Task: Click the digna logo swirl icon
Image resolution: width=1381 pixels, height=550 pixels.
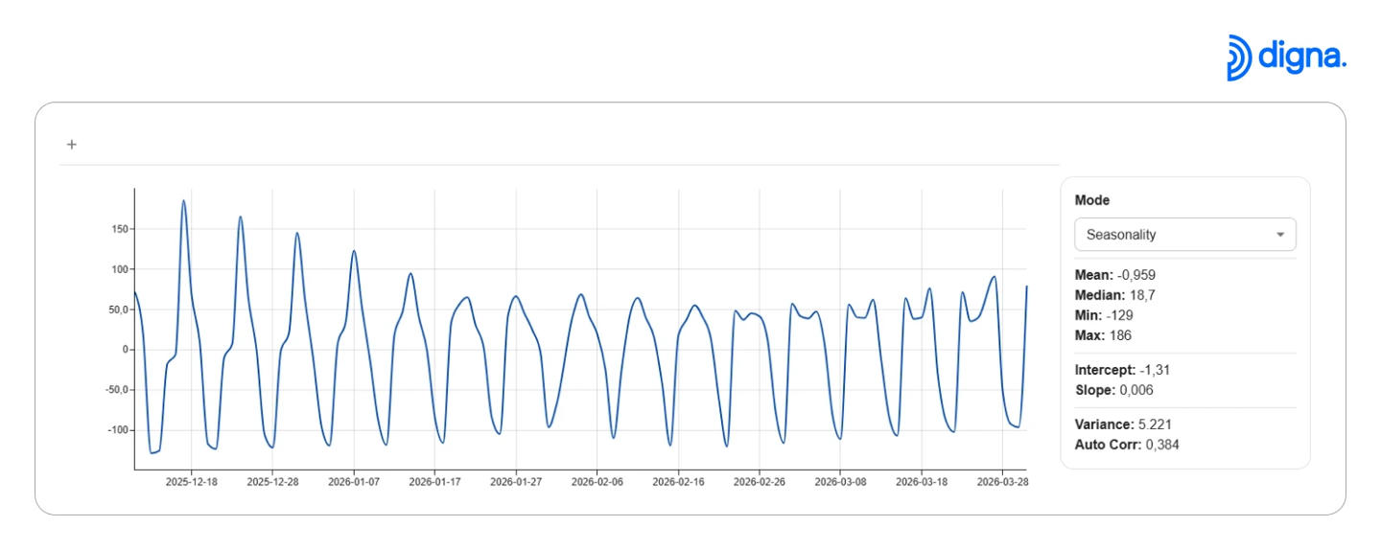Action: pos(1239,57)
